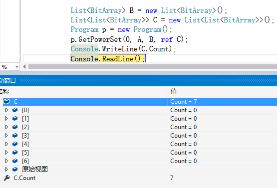Screen dimensions: 277x188
Task: Click the [2] row label
Action: click(x=25, y=127)
